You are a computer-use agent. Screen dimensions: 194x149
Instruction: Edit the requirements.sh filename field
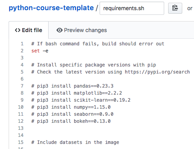(x=132, y=8)
